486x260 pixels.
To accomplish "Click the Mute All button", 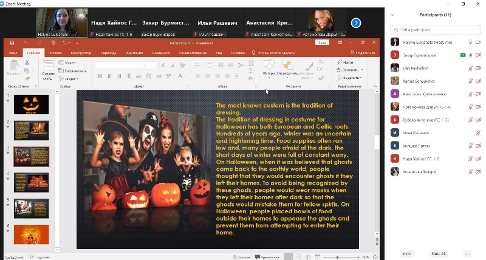I will pyautogui.click(x=438, y=253).
